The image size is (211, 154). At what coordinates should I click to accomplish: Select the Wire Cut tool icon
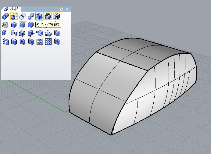(5, 33)
